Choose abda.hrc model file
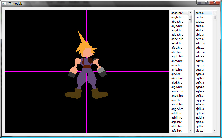Screen dimensions: 222x138 coord(179,22)
